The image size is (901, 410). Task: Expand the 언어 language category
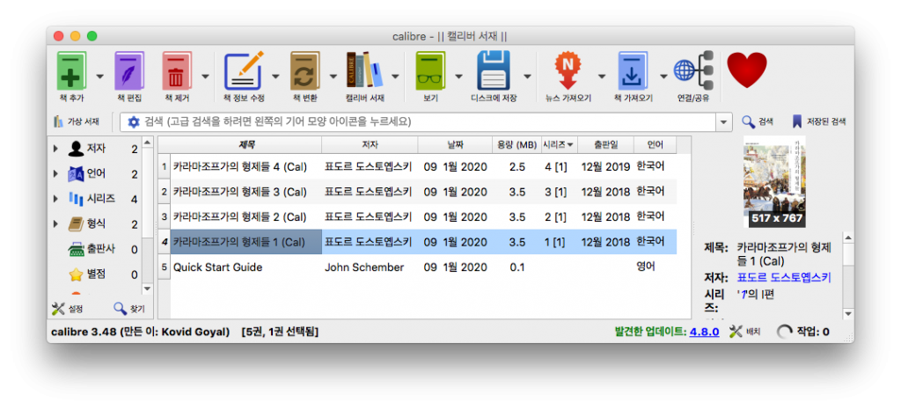55,173
